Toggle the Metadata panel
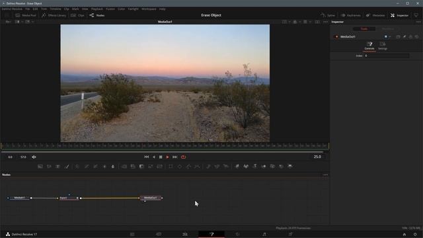423x238 pixels. tap(375, 15)
